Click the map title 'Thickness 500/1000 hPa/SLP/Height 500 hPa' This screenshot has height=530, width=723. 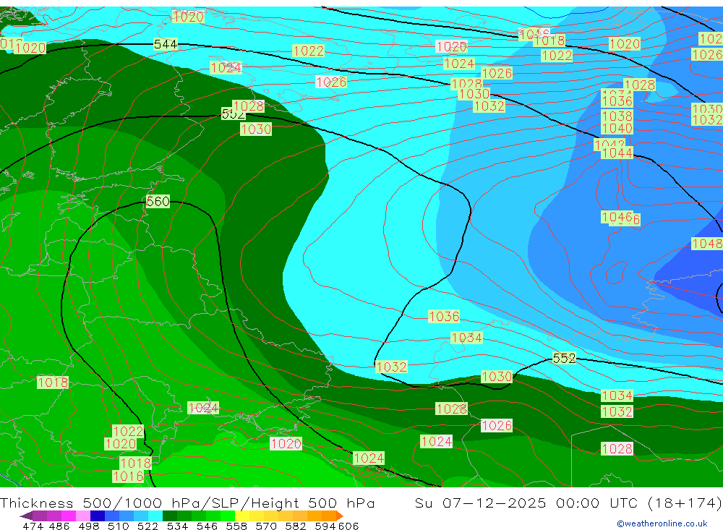187,503
